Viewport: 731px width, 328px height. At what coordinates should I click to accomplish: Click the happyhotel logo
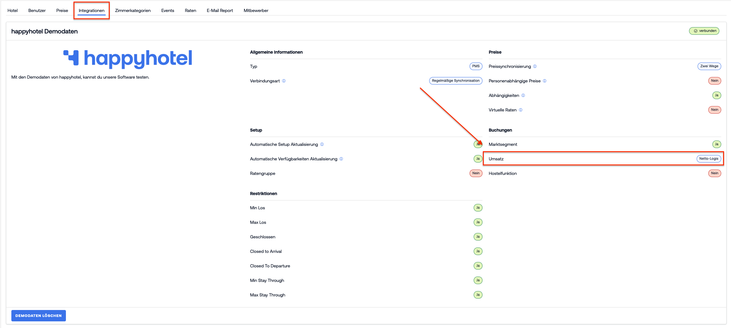click(128, 59)
